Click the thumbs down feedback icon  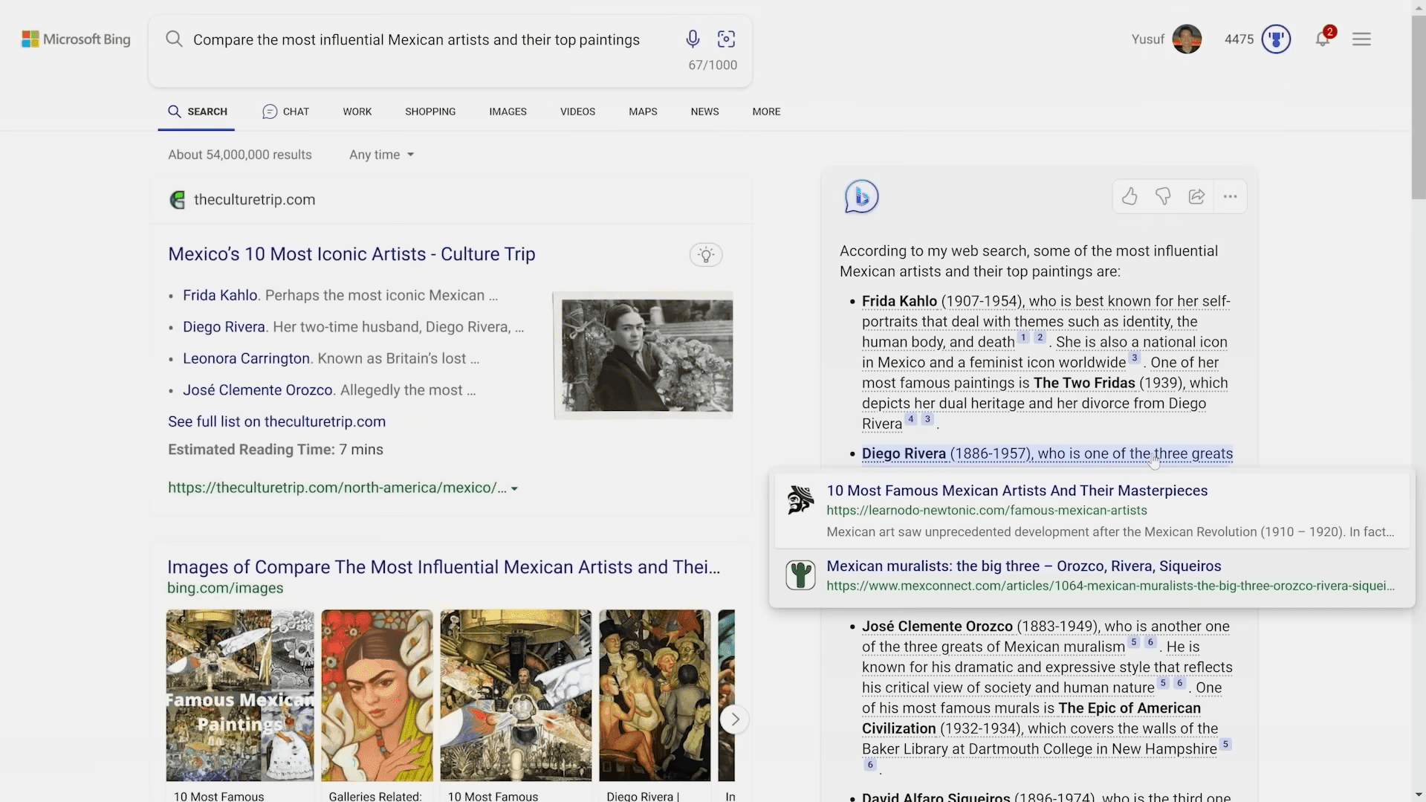pyautogui.click(x=1163, y=196)
